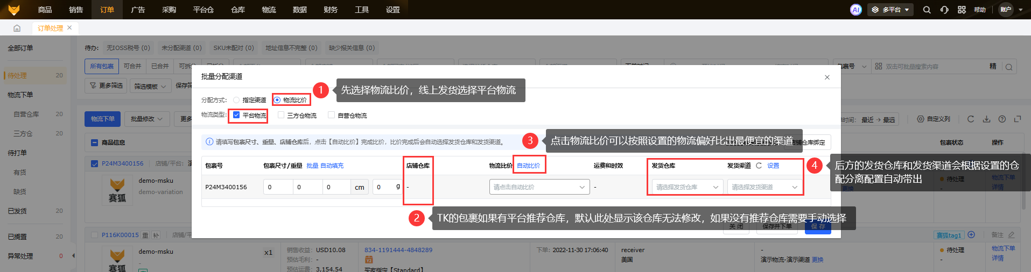Click the info icon in the blue notice

pos(209,142)
